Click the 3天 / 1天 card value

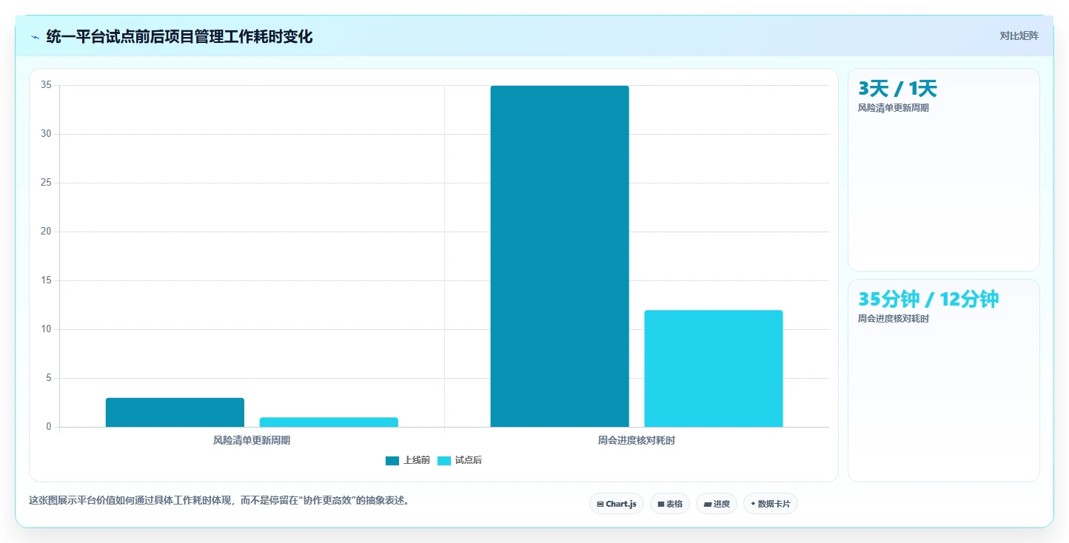point(897,89)
